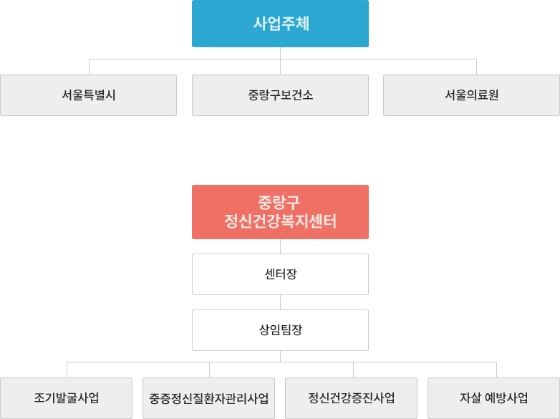
Task: Click connector between 정신건강복지센터 and 센터장
Action: coord(280,246)
